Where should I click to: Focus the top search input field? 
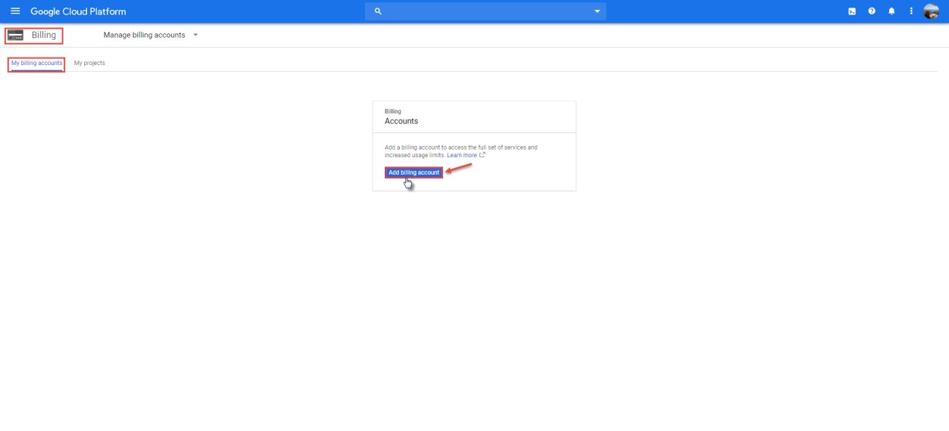tap(485, 11)
